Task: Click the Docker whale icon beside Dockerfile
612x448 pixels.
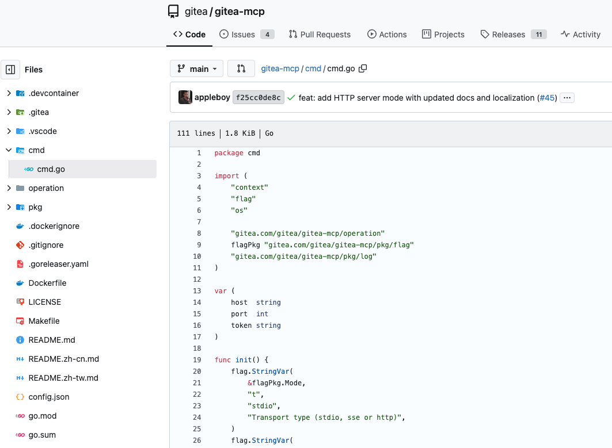Action: pos(20,283)
